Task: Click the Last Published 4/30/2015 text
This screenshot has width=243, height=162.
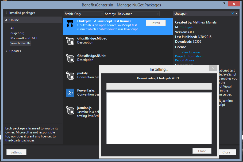Action: point(193,37)
